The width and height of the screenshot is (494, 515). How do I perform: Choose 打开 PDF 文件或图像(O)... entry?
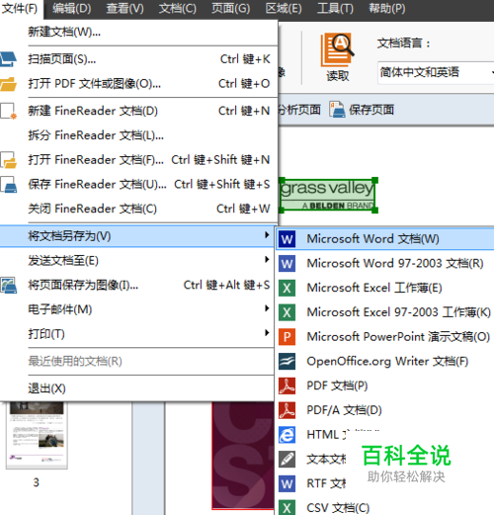[138, 84]
